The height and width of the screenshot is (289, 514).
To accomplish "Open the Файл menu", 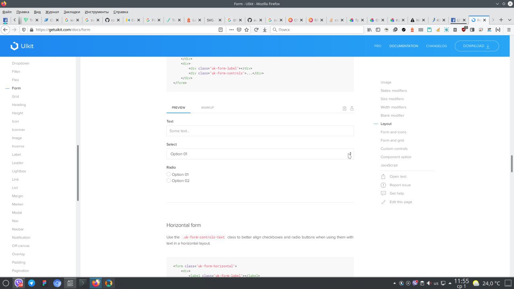I will point(7,12).
